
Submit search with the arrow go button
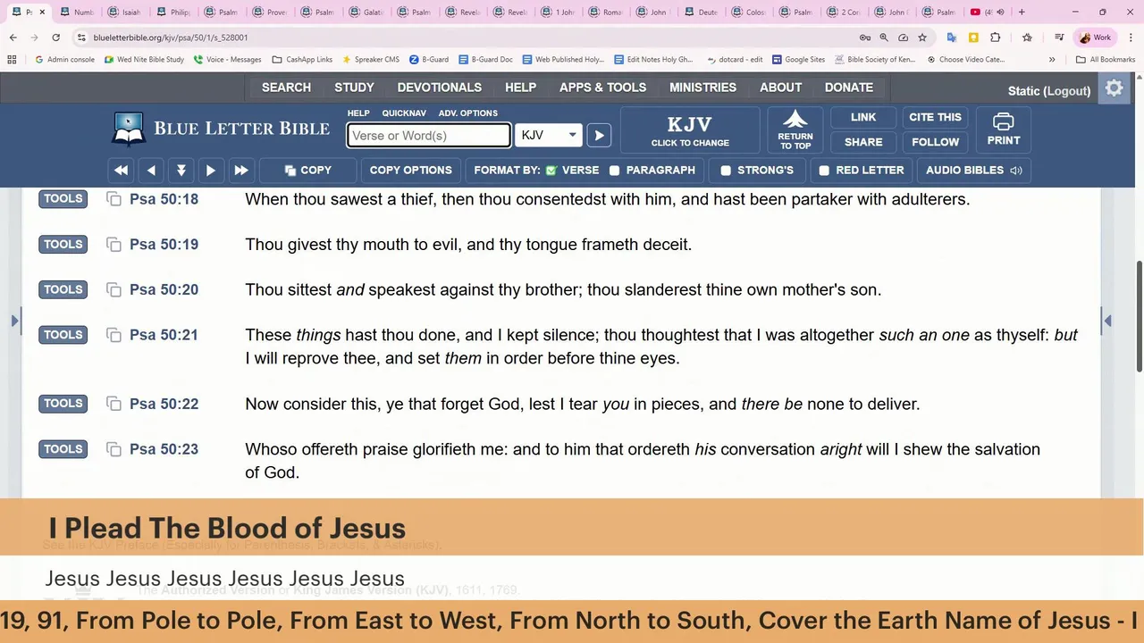coord(599,136)
